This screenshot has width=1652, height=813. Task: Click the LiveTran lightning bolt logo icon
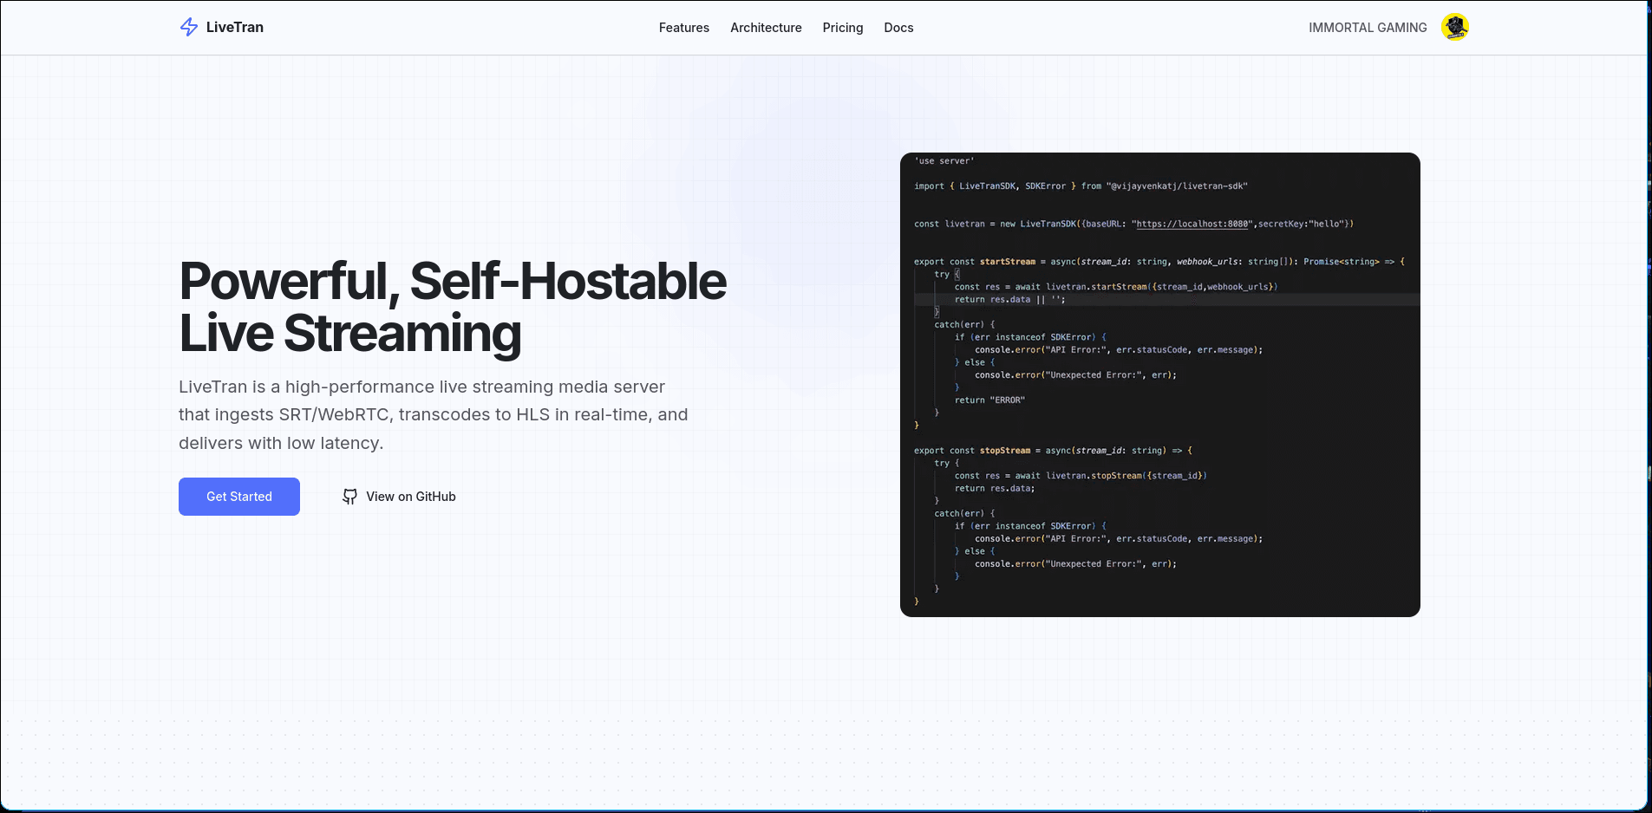[189, 28]
